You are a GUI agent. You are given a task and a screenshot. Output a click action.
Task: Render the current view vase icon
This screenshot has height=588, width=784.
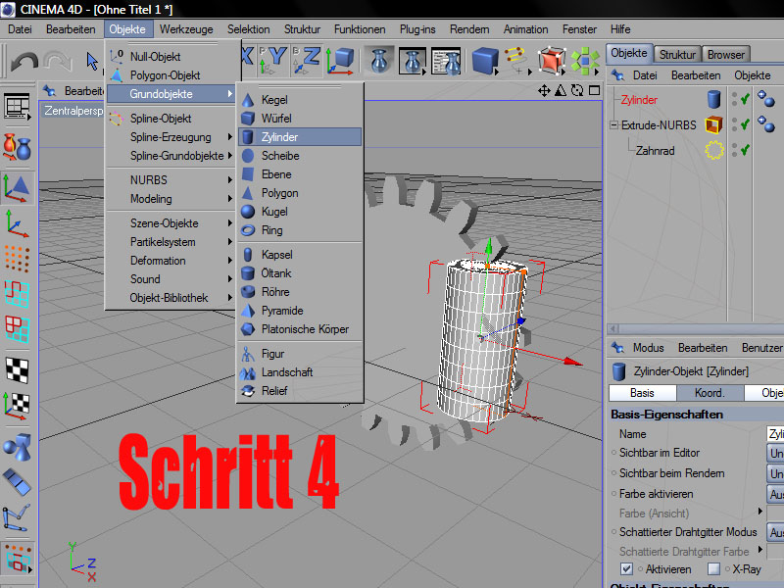pyautogui.click(x=378, y=61)
